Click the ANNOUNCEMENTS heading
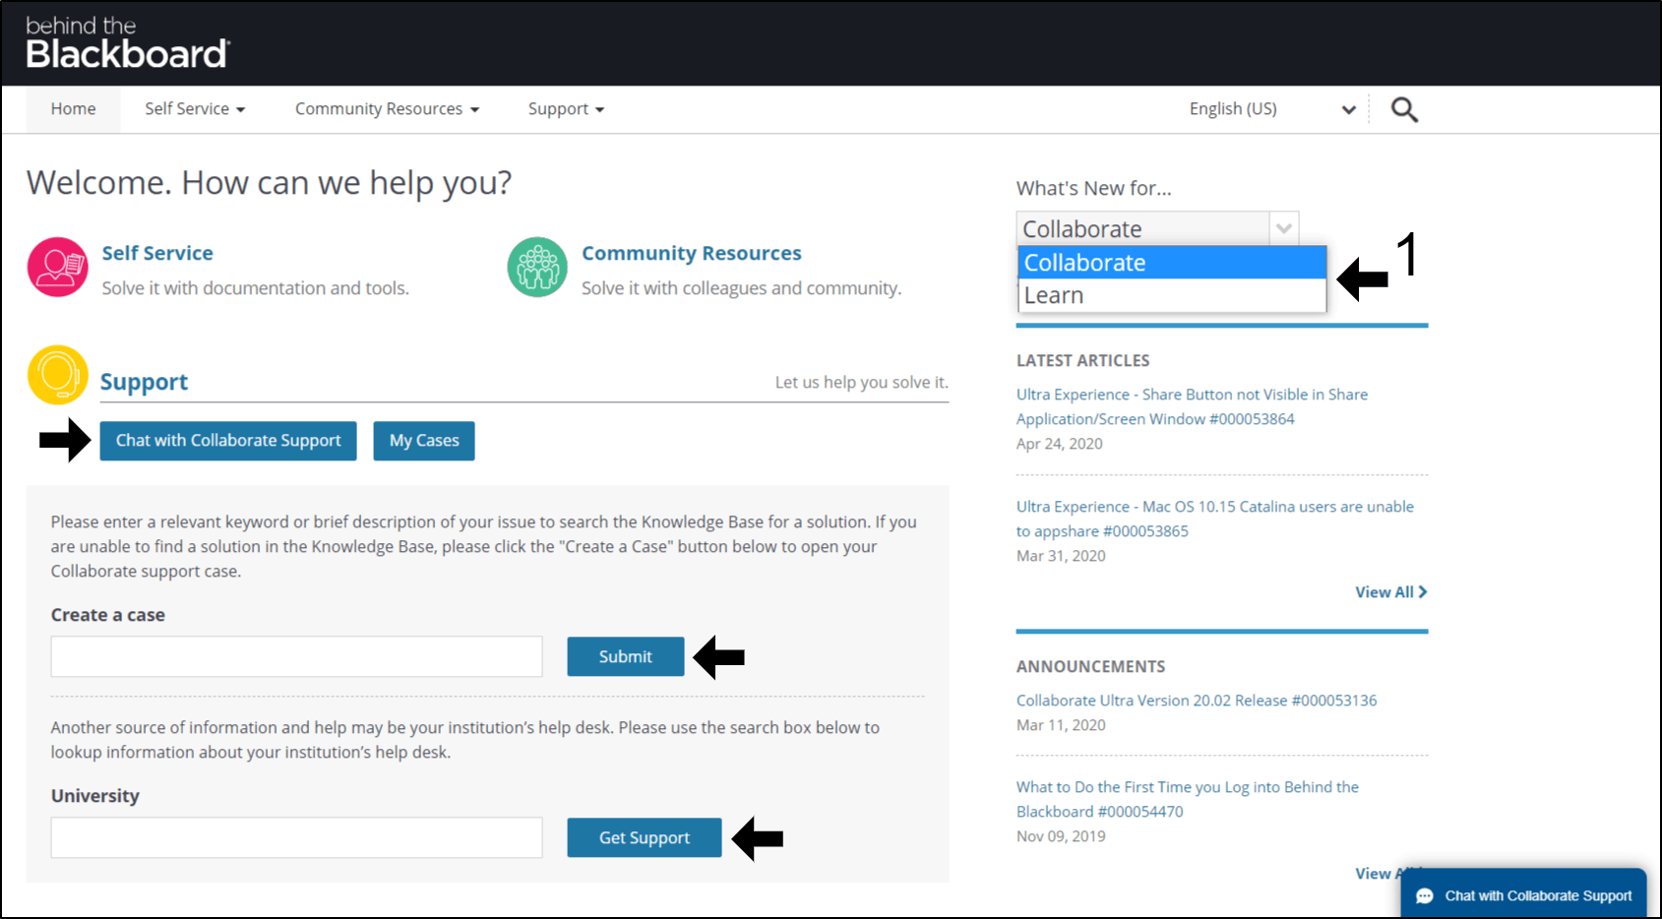 (1091, 667)
